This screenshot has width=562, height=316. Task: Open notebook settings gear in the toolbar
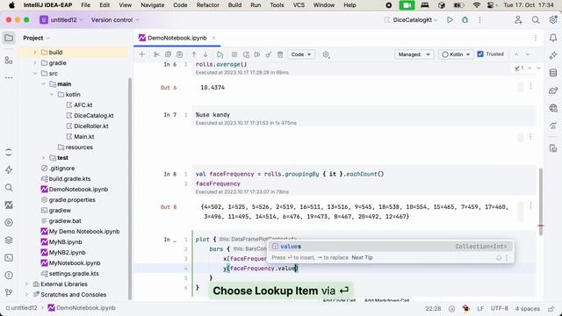click(326, 54)
